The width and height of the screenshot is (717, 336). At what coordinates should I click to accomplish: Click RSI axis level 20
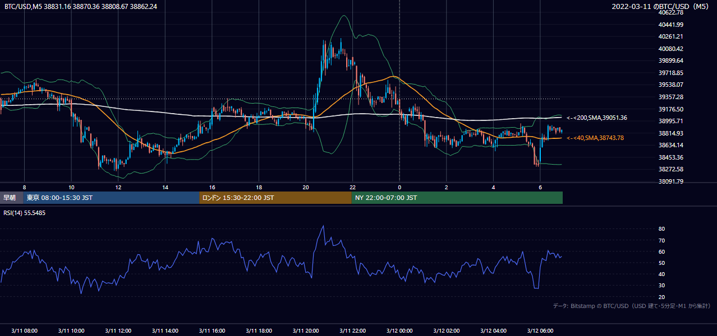662,297
